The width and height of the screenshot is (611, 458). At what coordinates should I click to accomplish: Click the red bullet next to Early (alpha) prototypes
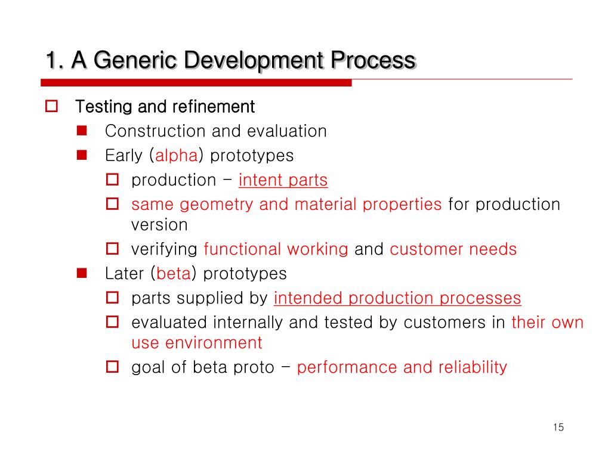82,156
